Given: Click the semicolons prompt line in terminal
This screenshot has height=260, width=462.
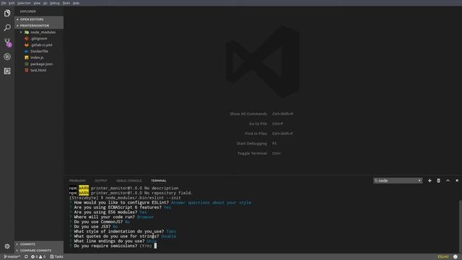Looking at the screenshot, I should point(113,246).
